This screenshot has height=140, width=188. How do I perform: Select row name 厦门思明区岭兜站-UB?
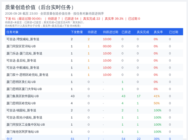[21, 103]
